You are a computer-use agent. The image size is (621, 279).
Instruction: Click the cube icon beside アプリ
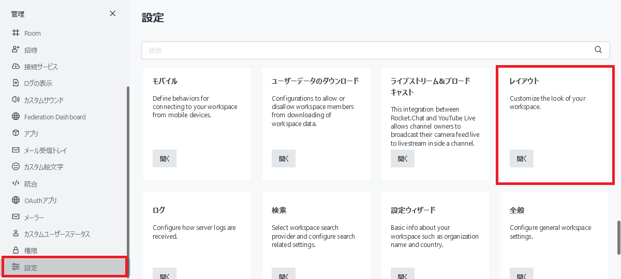click(x=16, y=133)
